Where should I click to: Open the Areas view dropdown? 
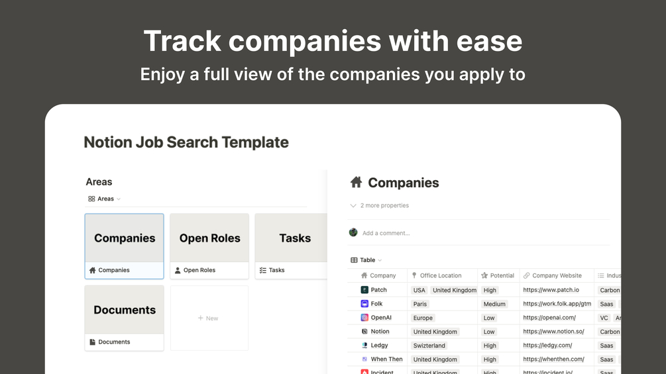point(105,199)
